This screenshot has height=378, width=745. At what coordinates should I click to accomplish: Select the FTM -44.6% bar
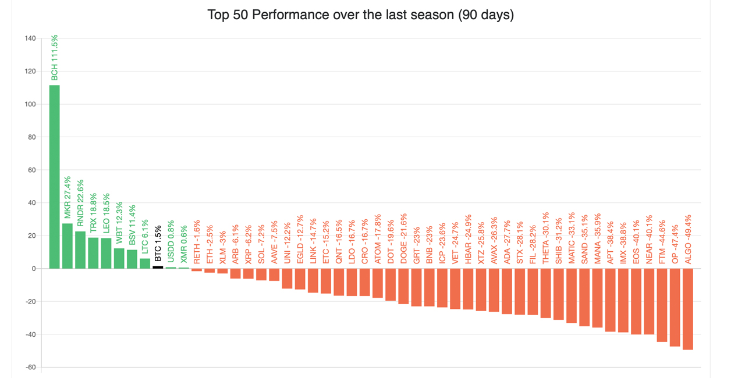(x=662, y=305)
